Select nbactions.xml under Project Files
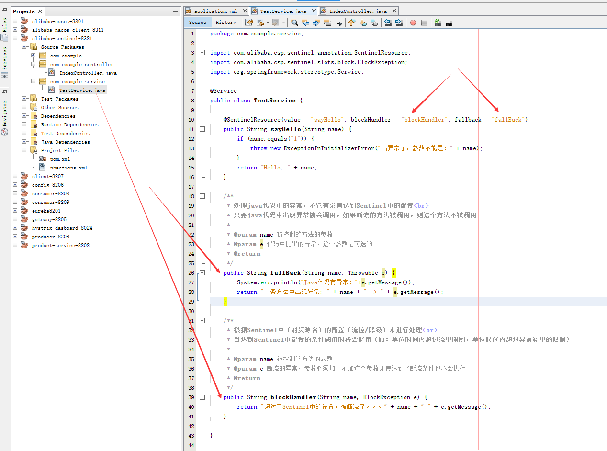607x451 pixels. pyautogui.click(x=68, y=168)
